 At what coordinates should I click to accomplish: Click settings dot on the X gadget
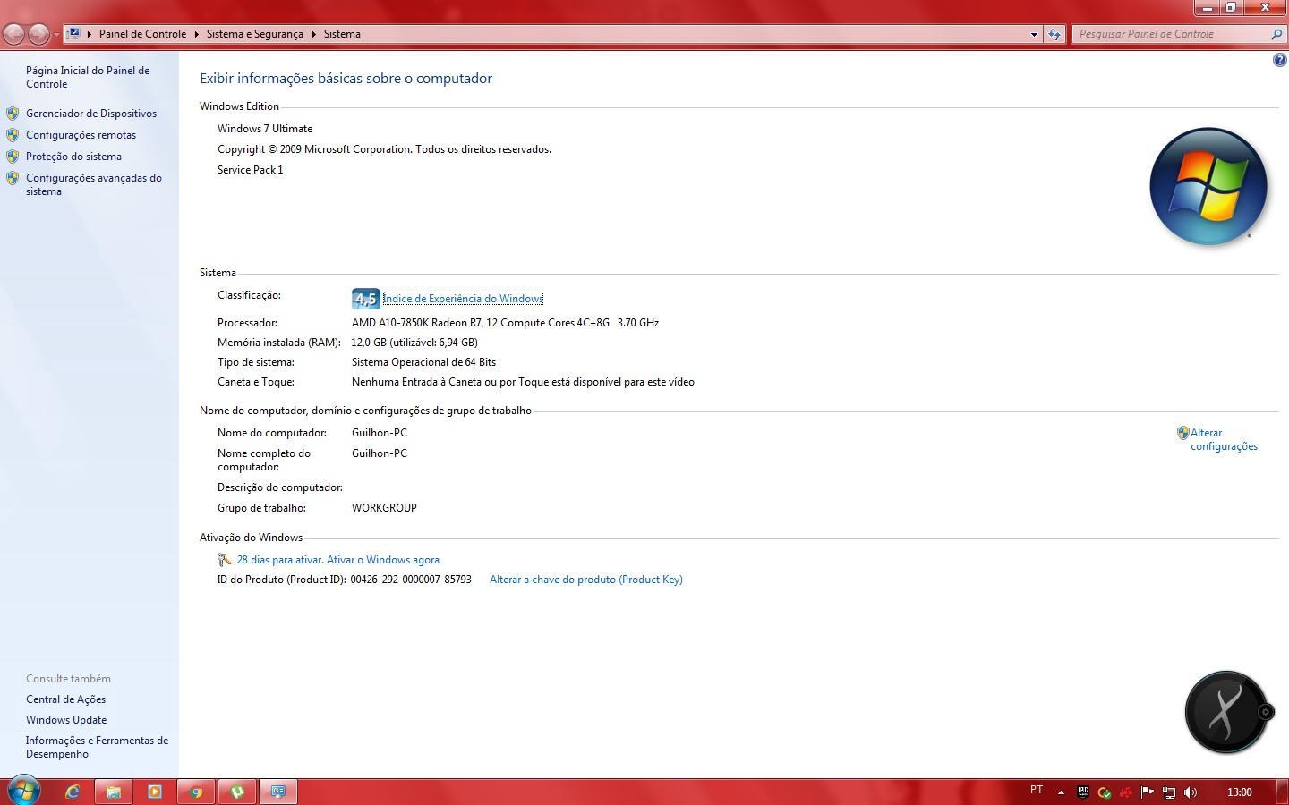[x=1266, y=712]
